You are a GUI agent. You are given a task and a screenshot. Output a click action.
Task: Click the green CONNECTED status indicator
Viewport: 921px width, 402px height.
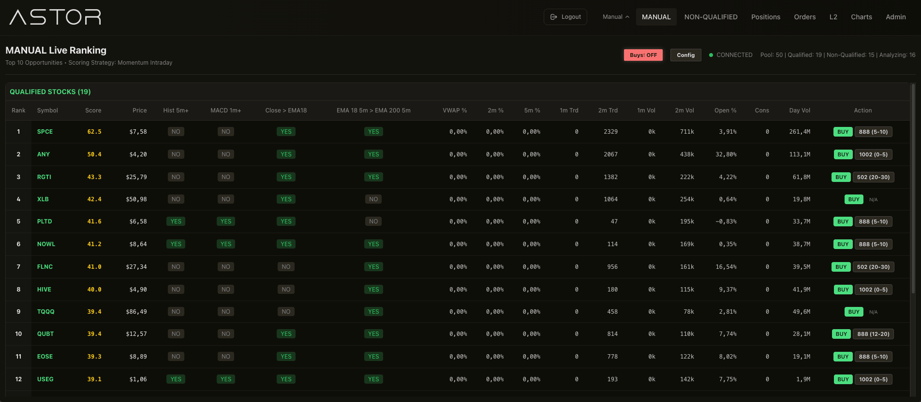click(x=731, y=55)
